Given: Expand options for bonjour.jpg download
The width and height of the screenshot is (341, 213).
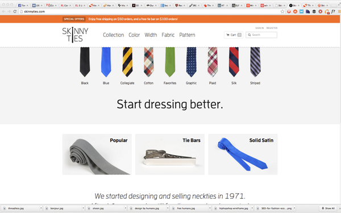Looking at the screenshot, I should (x=83, y=208).
